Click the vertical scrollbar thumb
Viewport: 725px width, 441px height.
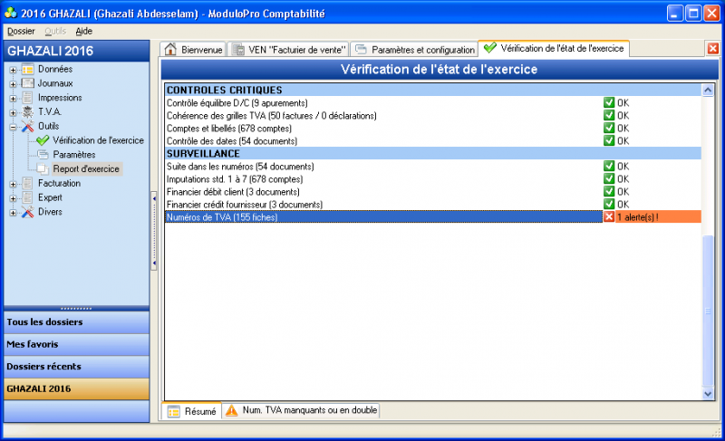[x=708, y=312]
